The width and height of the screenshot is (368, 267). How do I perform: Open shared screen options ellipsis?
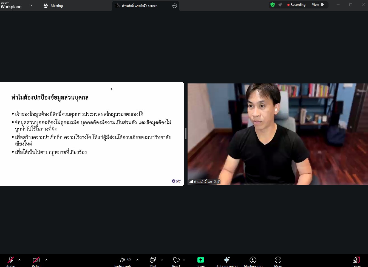click(175, 6)
